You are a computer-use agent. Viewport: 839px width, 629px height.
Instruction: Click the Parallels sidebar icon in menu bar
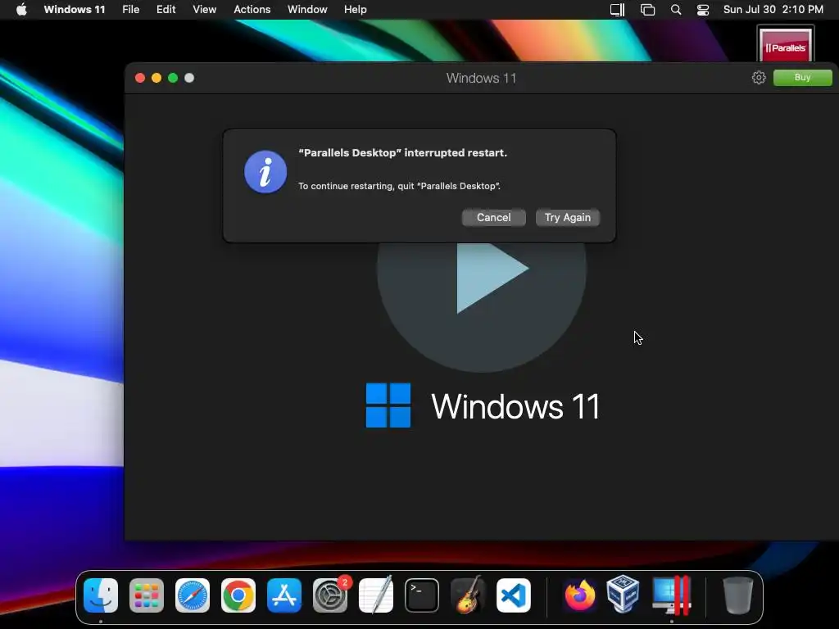click(x=618, y=10)
